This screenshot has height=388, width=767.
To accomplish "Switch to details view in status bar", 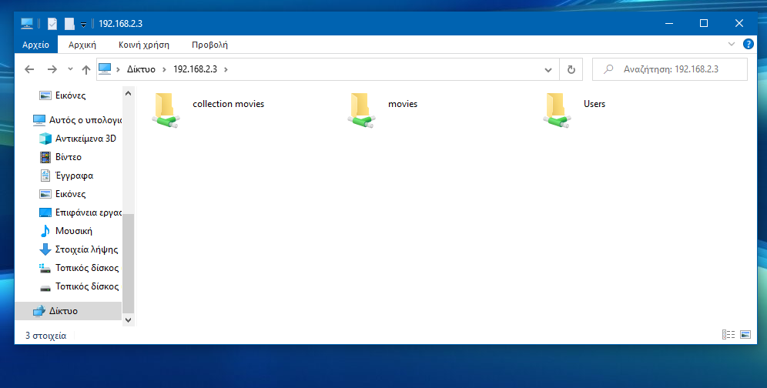I will click(x=728, y=335).
